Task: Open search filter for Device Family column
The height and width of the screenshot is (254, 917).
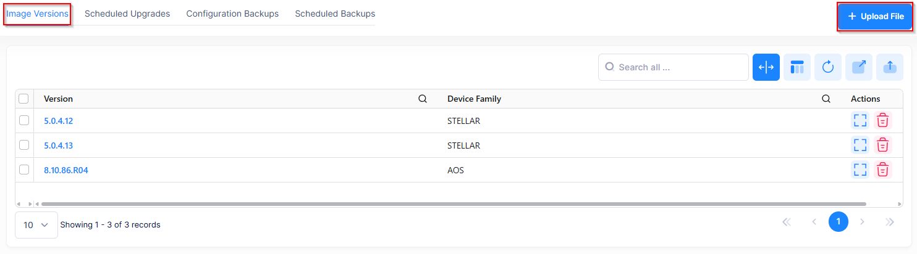Action: [826, 99]
